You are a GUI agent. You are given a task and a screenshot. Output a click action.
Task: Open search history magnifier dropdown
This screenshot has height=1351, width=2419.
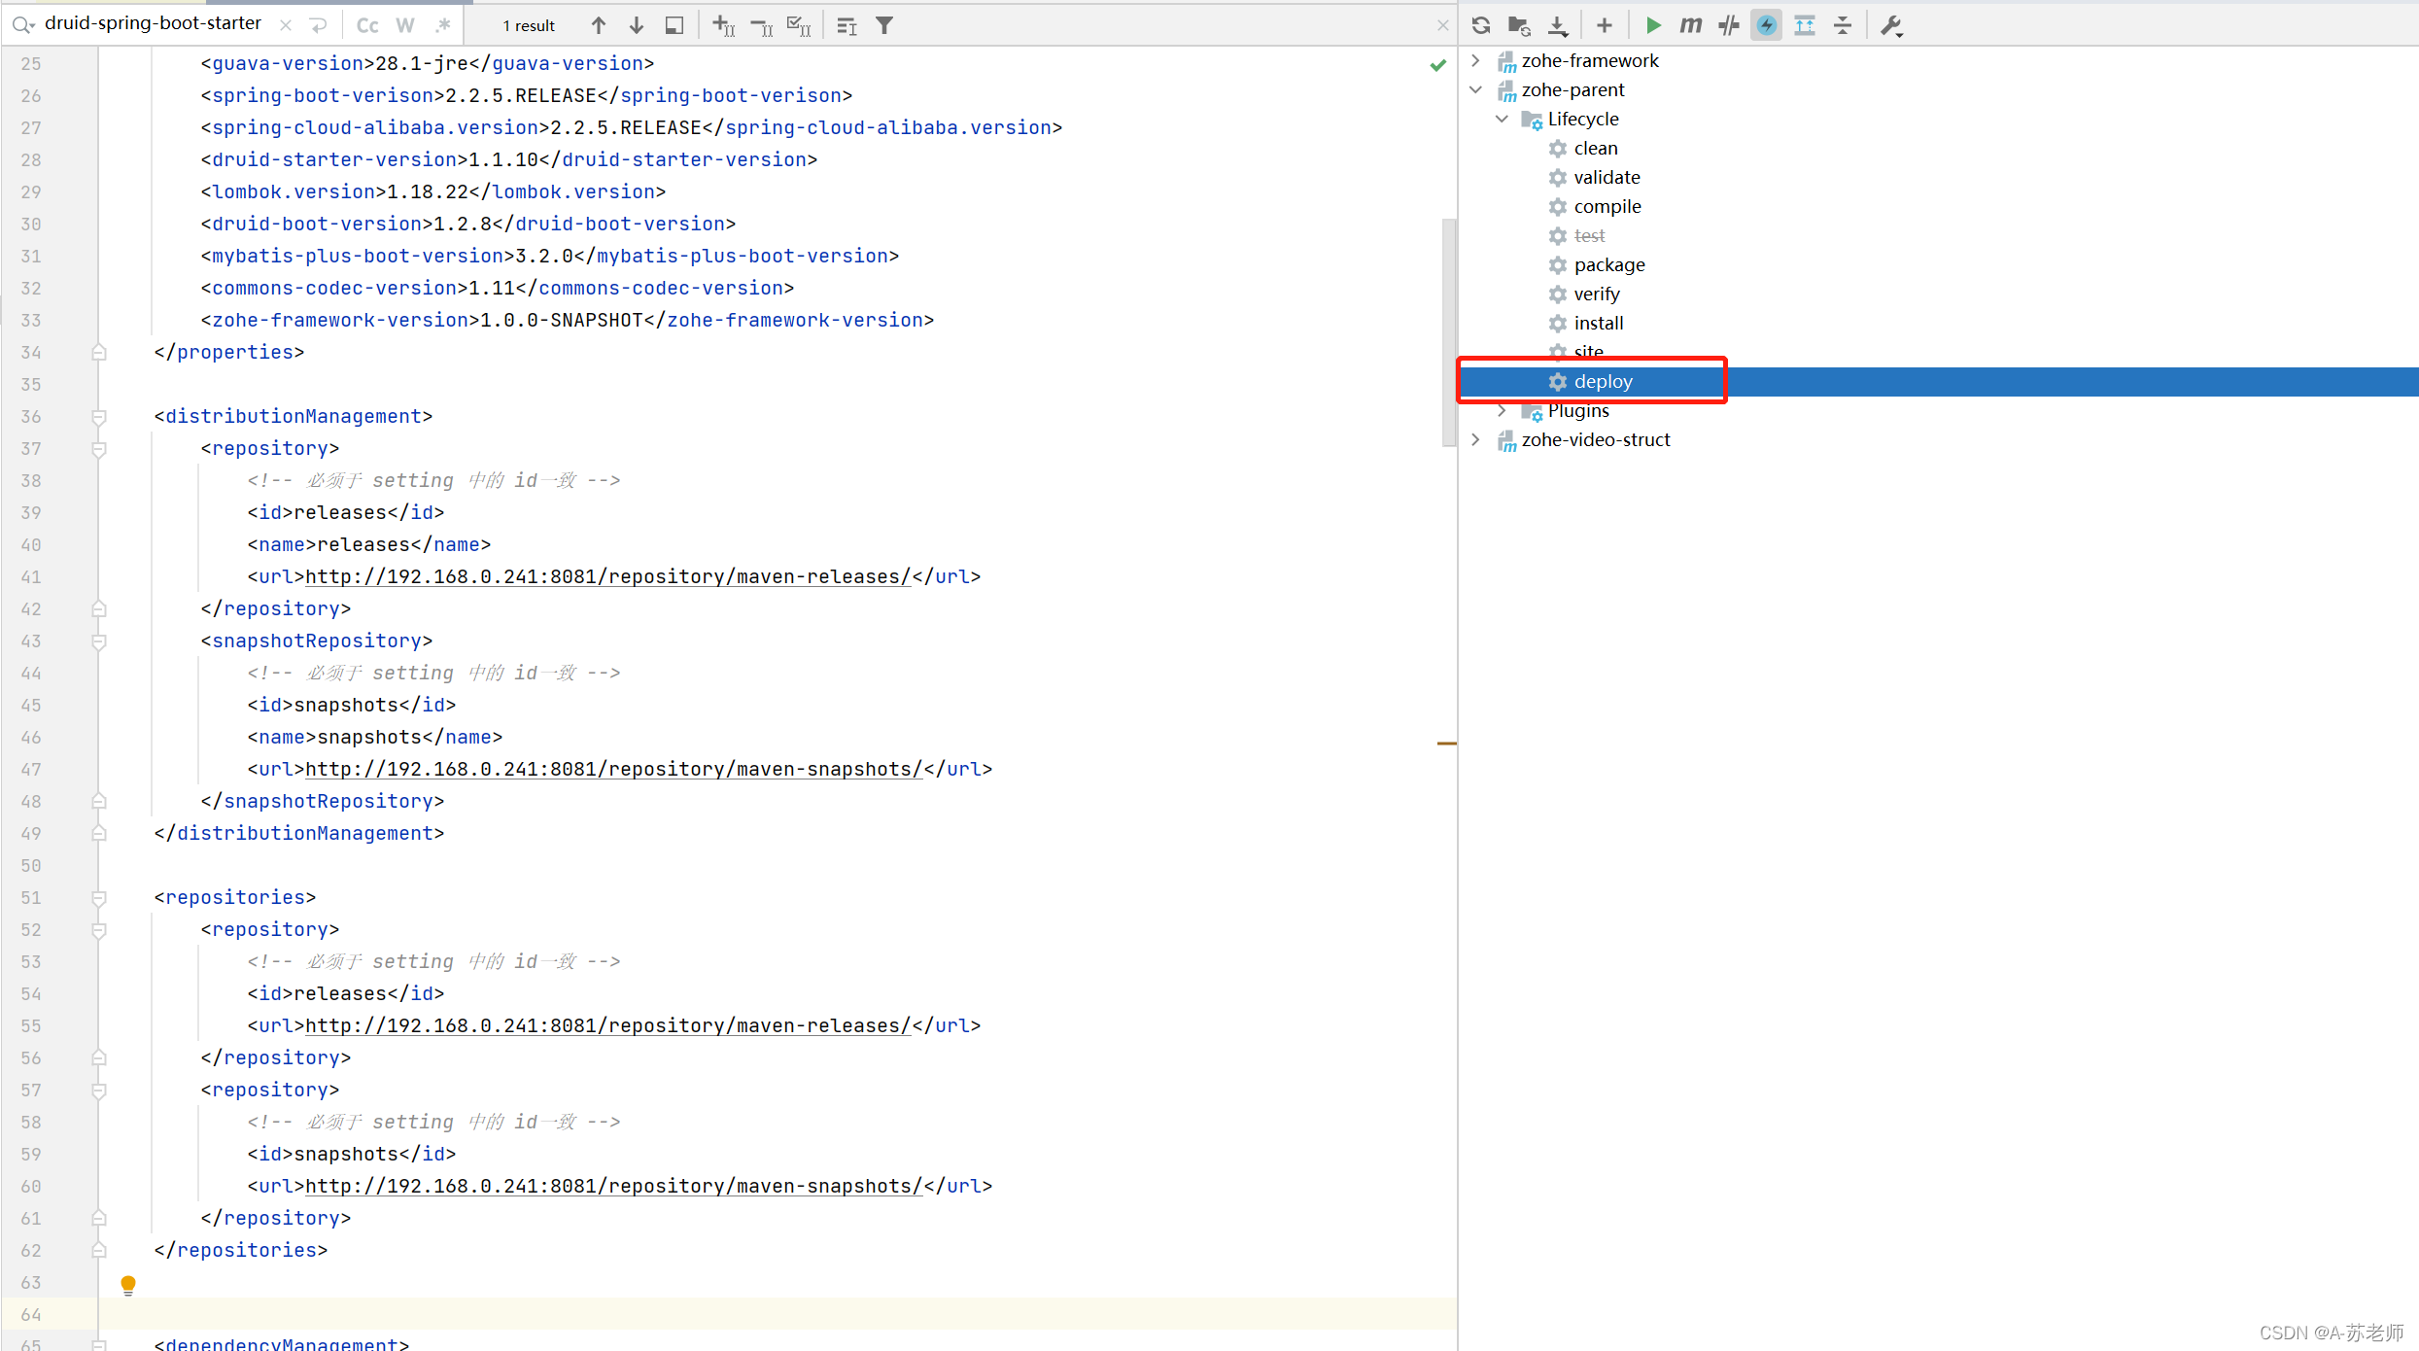(23, 24)
